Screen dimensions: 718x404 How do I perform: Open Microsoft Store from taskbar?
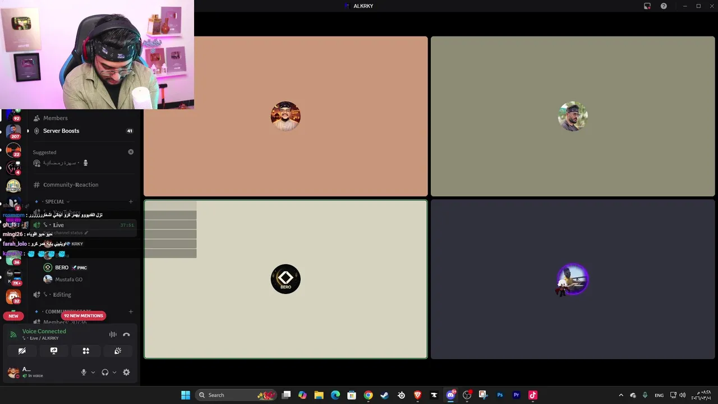tap(352, 395)
